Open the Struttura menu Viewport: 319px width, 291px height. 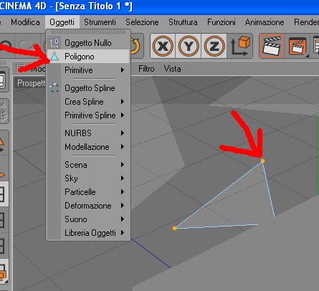tap(183, 22)
